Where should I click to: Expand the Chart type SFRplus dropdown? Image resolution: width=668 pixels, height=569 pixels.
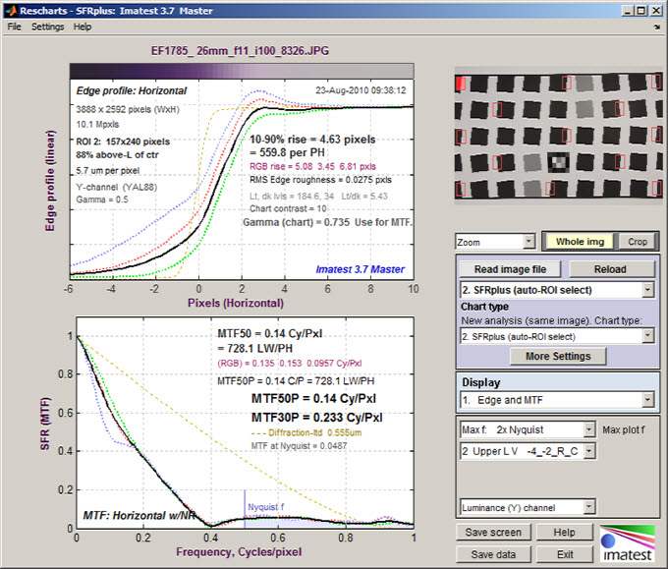click(557, 337)
